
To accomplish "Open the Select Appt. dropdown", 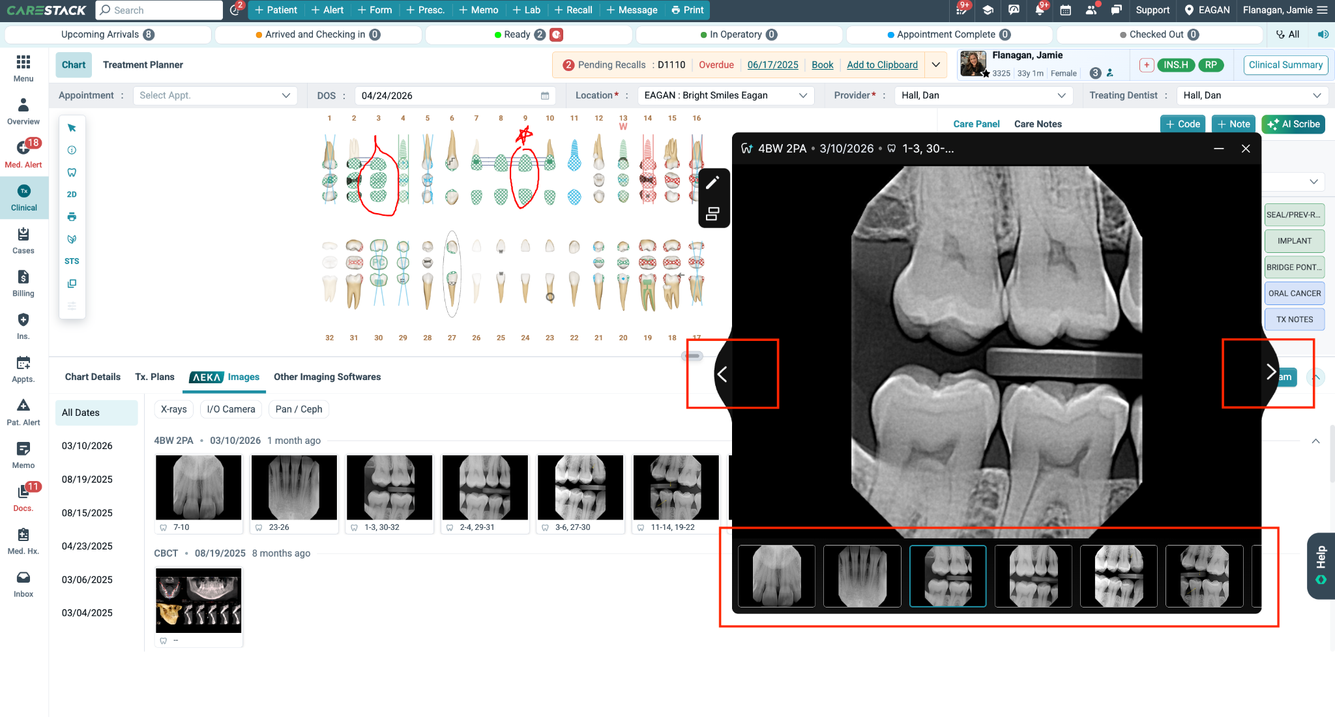I will click(215, 96).
